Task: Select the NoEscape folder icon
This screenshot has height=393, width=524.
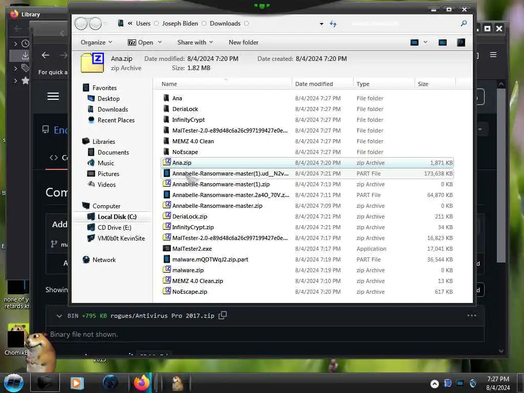Action: [x=166, y=151]
